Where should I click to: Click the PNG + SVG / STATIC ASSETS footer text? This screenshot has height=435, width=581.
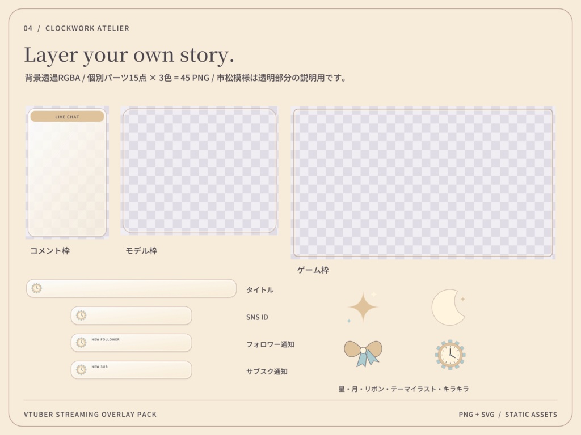[508, 415]
